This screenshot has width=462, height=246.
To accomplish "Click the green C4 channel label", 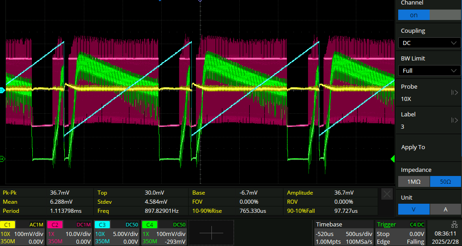I will tap(148, 225).
